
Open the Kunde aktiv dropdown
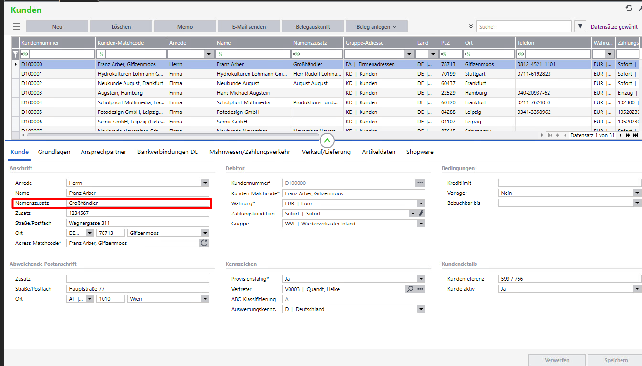[x=637, y=289]
